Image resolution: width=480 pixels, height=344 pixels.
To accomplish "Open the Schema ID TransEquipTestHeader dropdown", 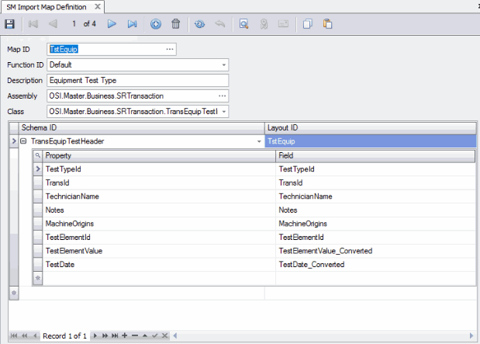I will tap(259, 141).
